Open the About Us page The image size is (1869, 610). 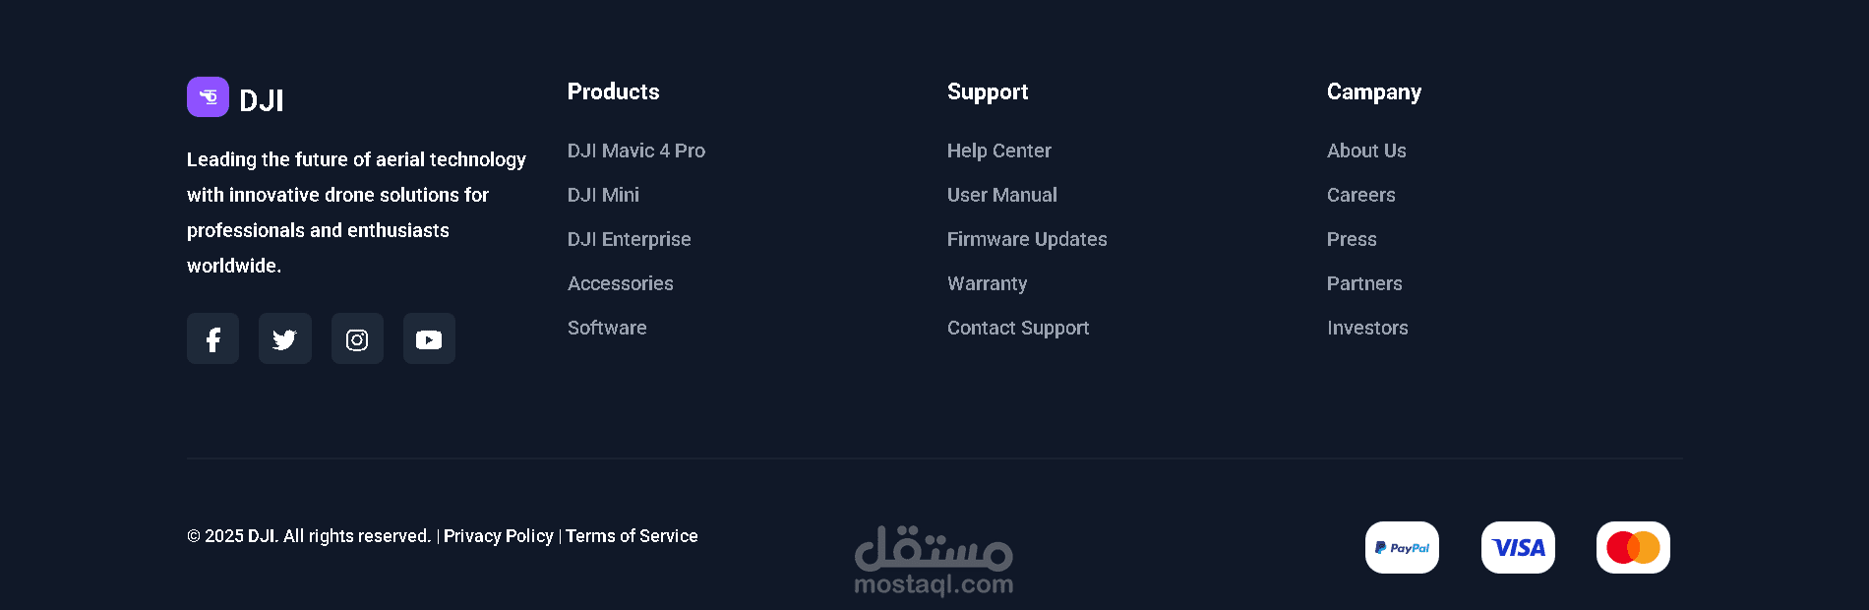pyautogui.click(x=1365, y=151)
